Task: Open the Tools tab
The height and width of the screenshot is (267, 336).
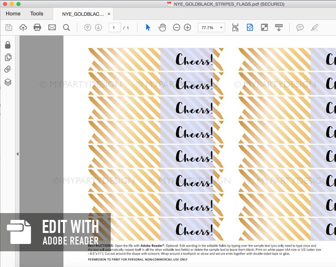Action: coord(37,14)
